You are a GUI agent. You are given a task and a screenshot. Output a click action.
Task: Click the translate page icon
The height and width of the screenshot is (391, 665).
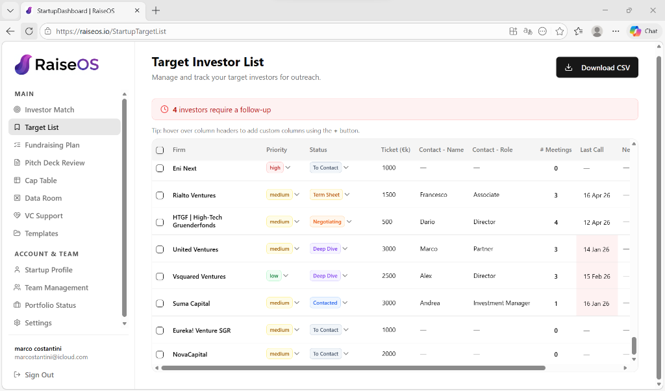(527, 31)
